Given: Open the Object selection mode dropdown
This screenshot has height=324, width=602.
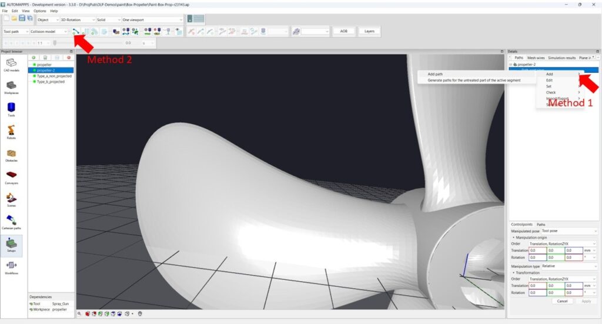Looking at the screenshot, I should [48, 19].
